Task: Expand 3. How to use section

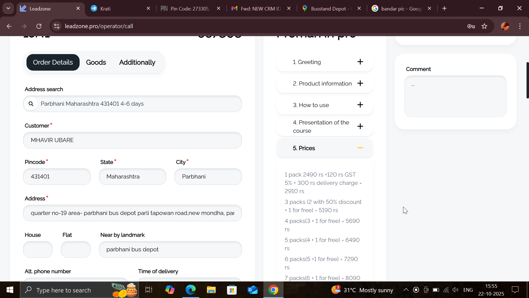Action: pos(360,105)
